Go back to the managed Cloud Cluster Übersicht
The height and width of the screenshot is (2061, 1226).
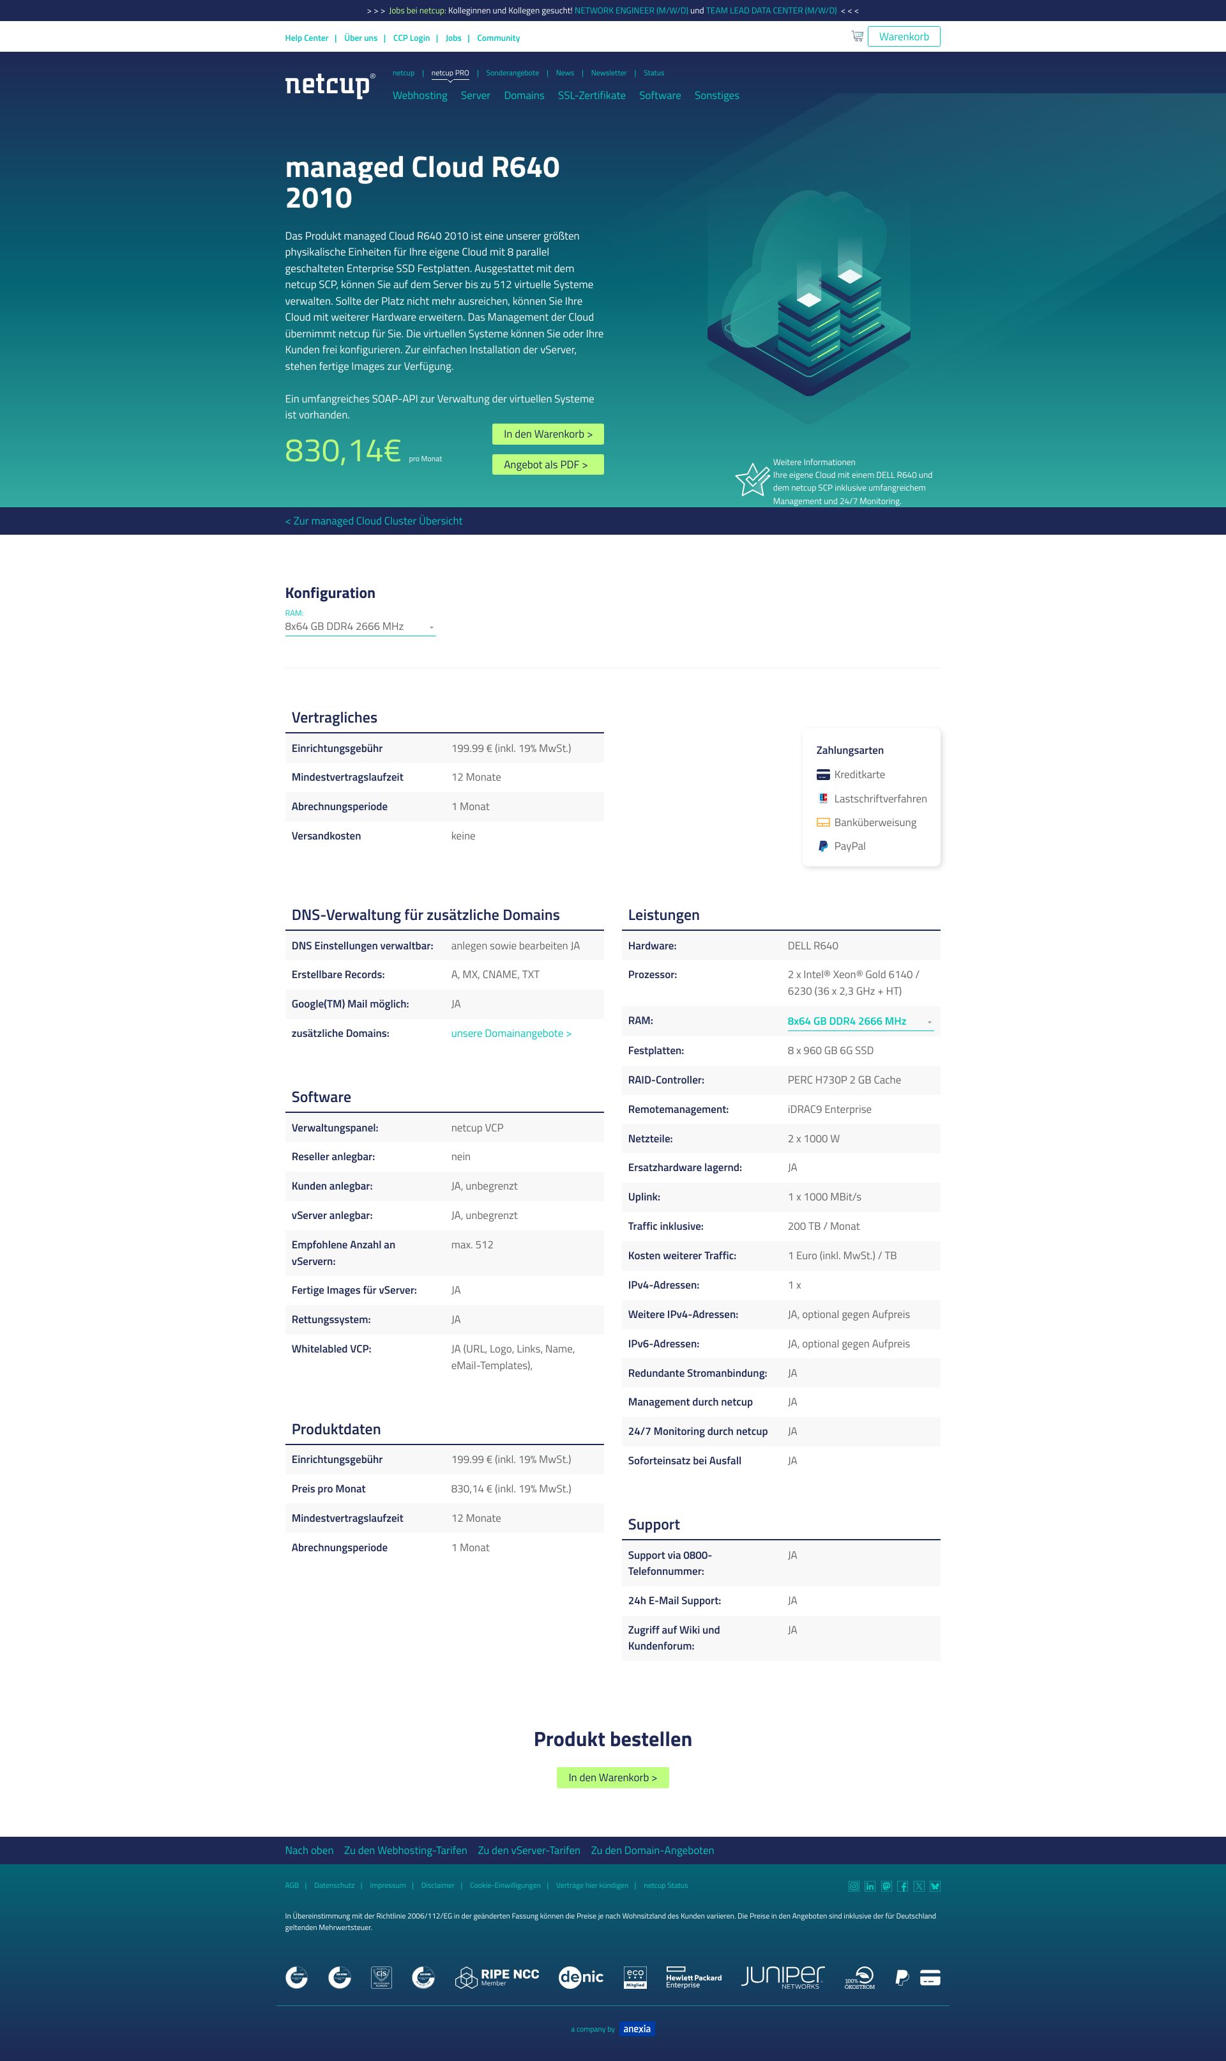click(374, 521)
